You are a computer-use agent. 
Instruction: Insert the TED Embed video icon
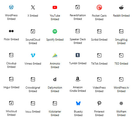pyautogui.click(x=121, y=55)
